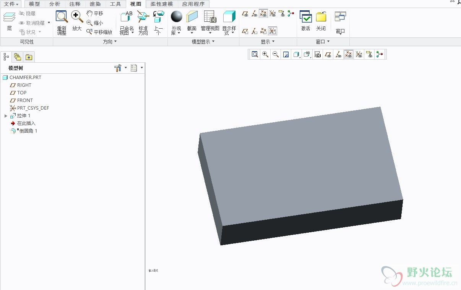The image size is (461, 290).
Task: Toggle point display in ribbon 显示 group
Action: point(263,13)
